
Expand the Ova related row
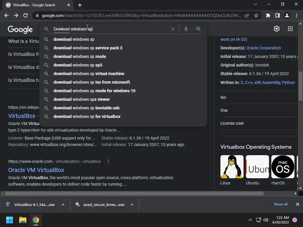[x=259, y=110]
